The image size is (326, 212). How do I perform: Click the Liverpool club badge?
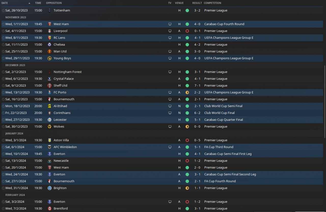click(49, 31)
